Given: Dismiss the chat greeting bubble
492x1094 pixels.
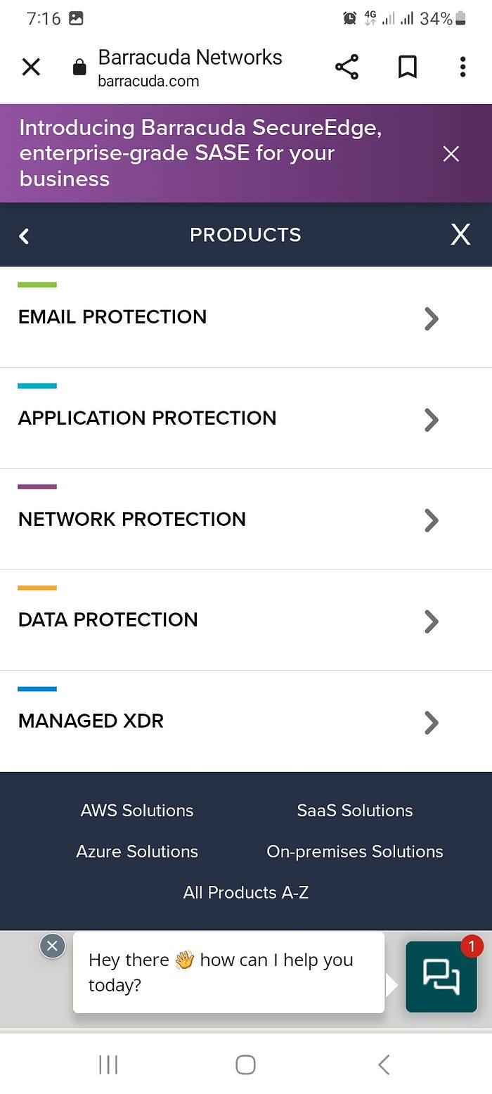Looking at the screenshot, I should (x=52, y=946).
